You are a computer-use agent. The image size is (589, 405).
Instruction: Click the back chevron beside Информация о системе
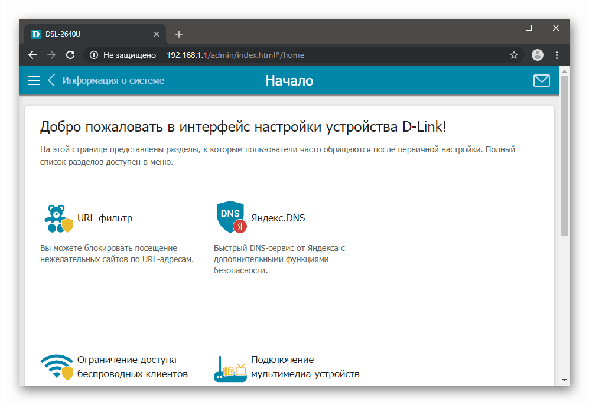51,80
